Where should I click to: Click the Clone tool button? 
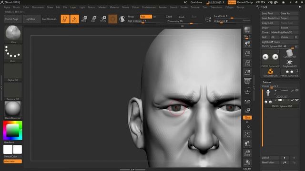tap(265, 32)
